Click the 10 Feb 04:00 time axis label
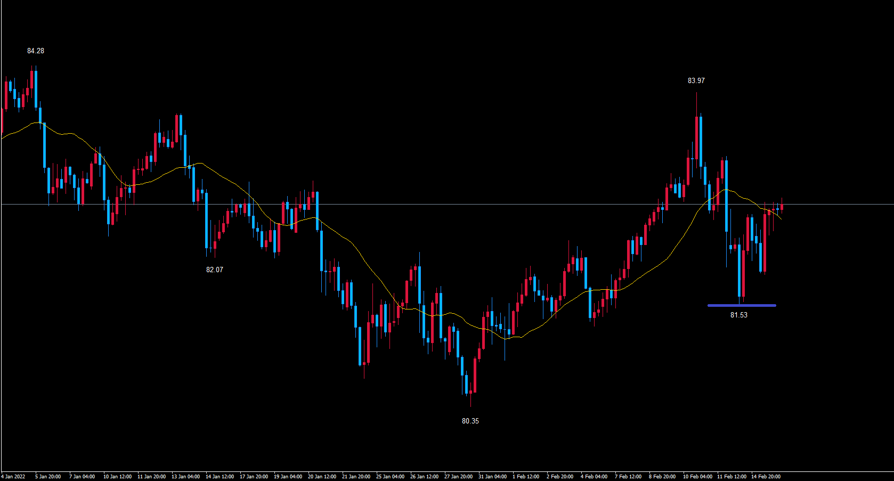Image resolution: width=894 pixels, height=481 pixels. tap(697, 477)
